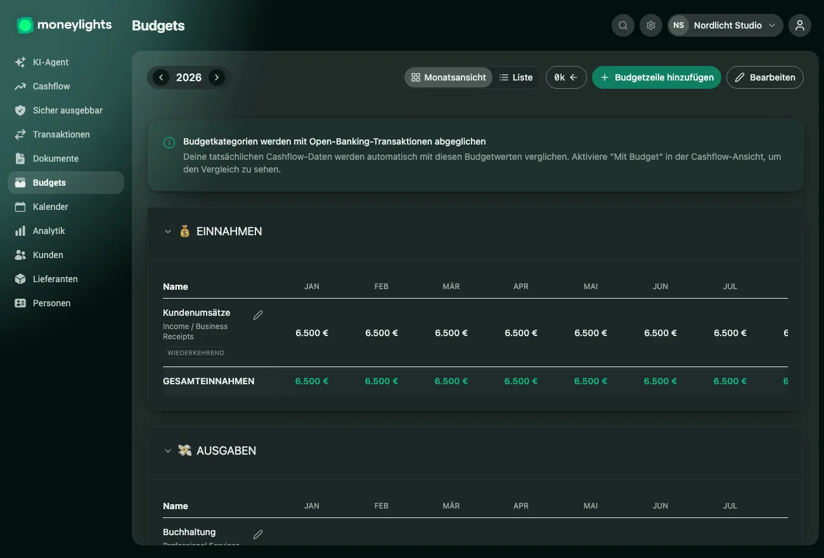The image size is (824, 558).
Task: Open the Lieferanten page
Action: [x=66, y=279]
